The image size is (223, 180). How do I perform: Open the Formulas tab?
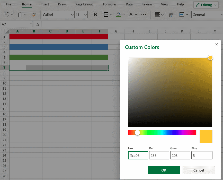coord(110,4)
